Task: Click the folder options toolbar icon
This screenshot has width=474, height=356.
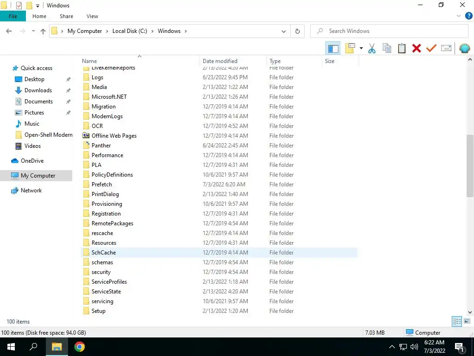Action: [350, 48]
